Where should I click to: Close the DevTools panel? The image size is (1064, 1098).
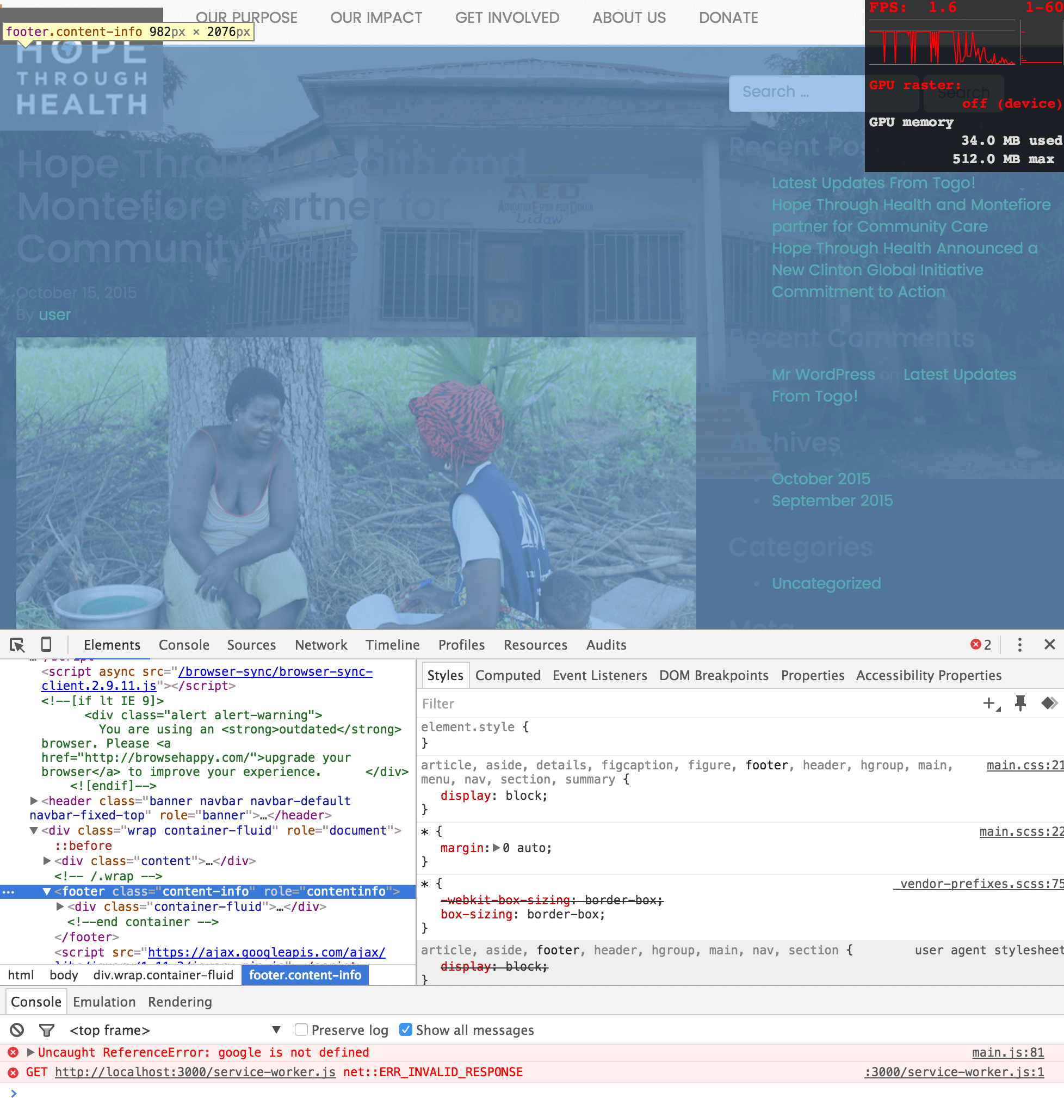click(1049, 645)
